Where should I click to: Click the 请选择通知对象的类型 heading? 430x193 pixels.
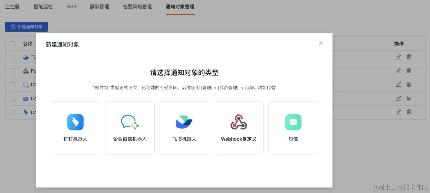point(184,73)
